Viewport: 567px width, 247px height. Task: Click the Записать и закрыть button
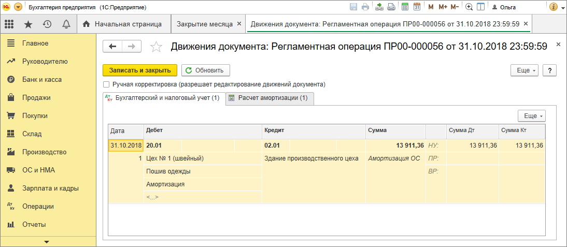(140, 70)
